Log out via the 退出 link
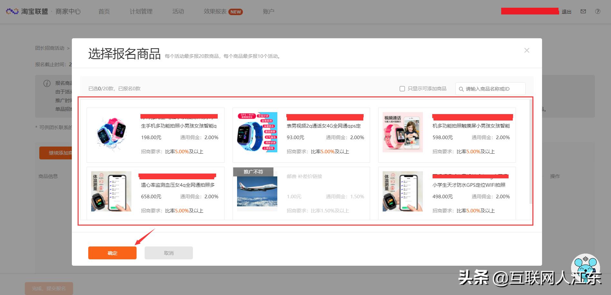The height and width of the screenshot is (295, 611). [566, 11]
